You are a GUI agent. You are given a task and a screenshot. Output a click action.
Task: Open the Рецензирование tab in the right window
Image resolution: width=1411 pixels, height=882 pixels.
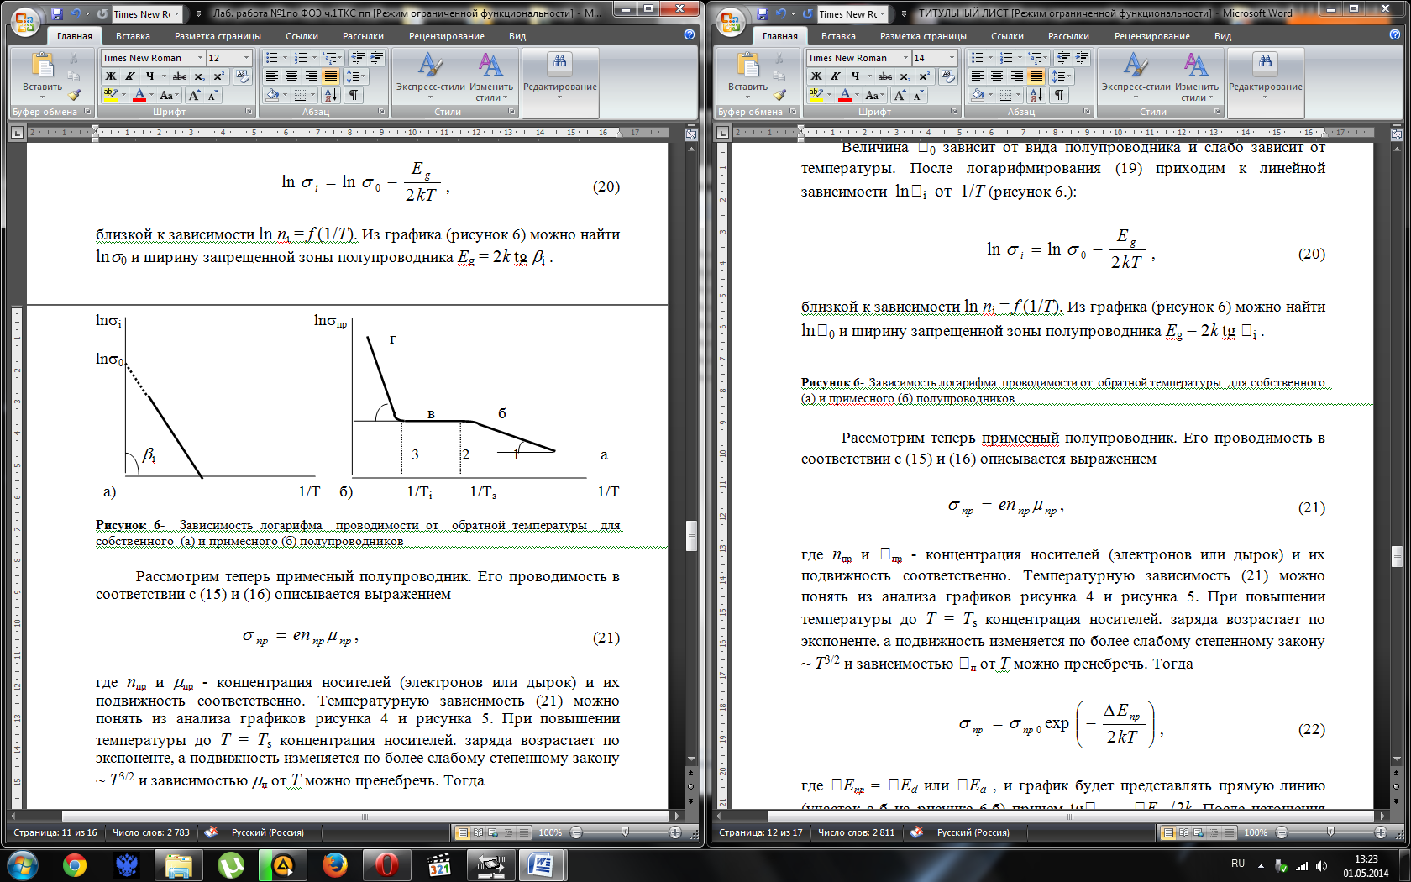[1151, 36]
